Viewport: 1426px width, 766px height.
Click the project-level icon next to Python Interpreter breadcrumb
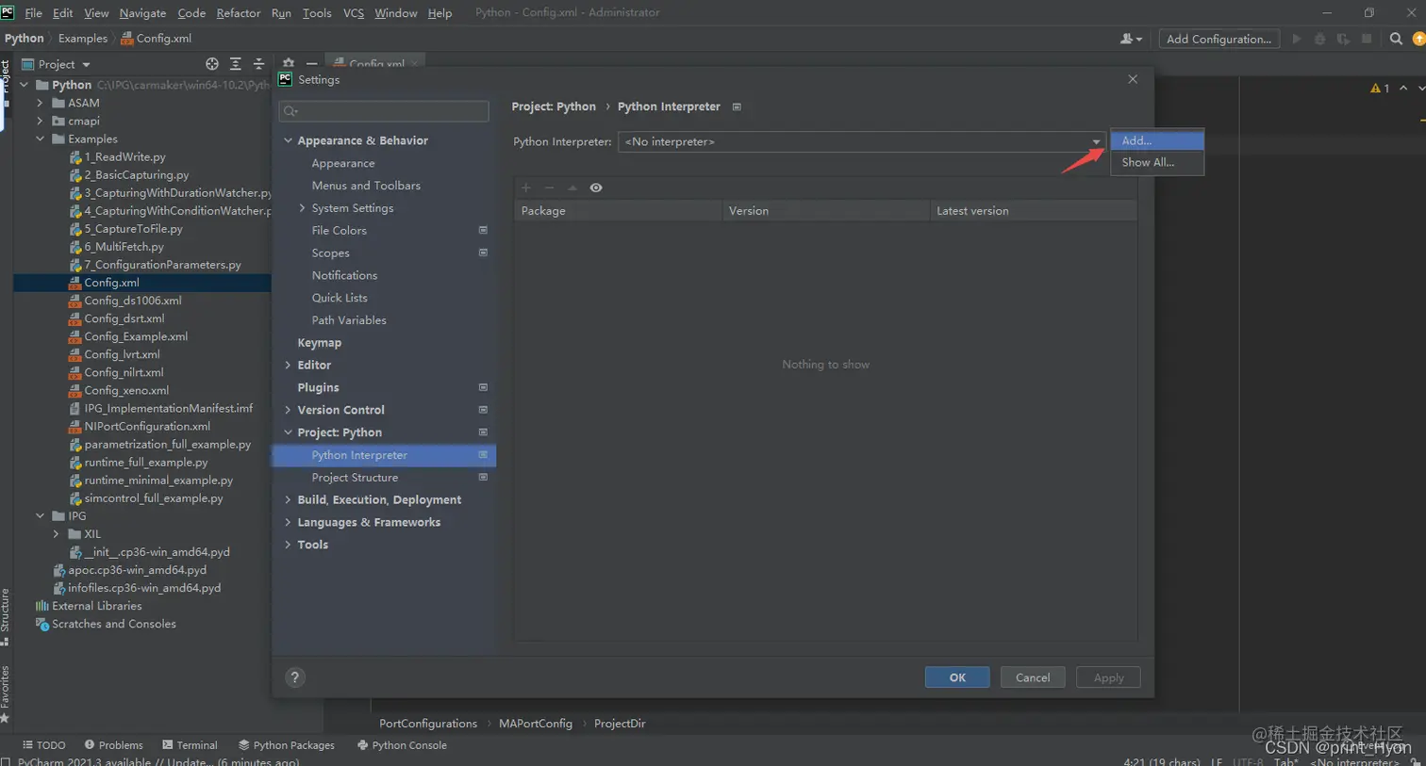(x=737, y=106)
